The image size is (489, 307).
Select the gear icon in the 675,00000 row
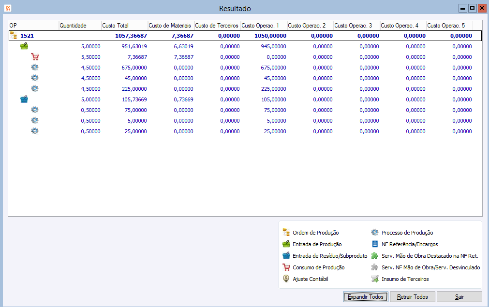pos(35,67)
